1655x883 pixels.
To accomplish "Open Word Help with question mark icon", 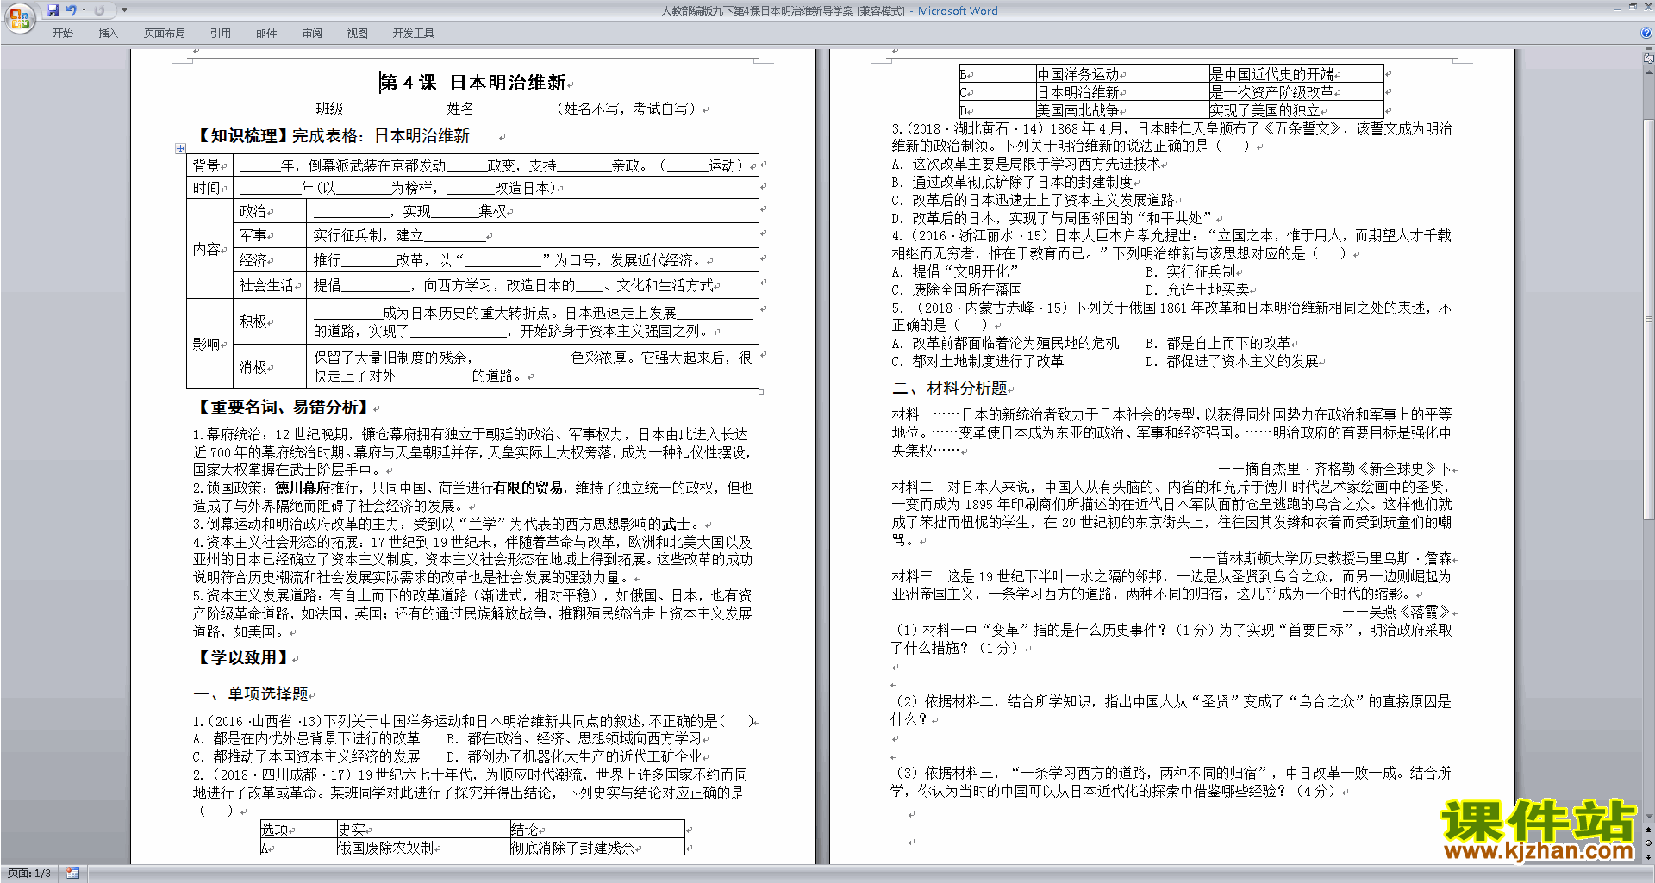I will tap(1646, 33).
